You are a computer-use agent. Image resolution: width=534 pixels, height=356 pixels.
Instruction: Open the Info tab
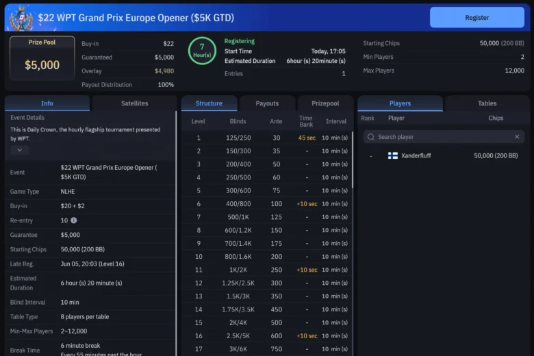(47, 103)
